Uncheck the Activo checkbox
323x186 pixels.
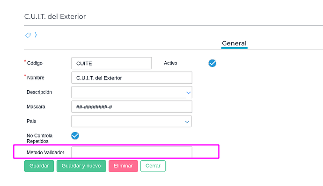point(212,63)
